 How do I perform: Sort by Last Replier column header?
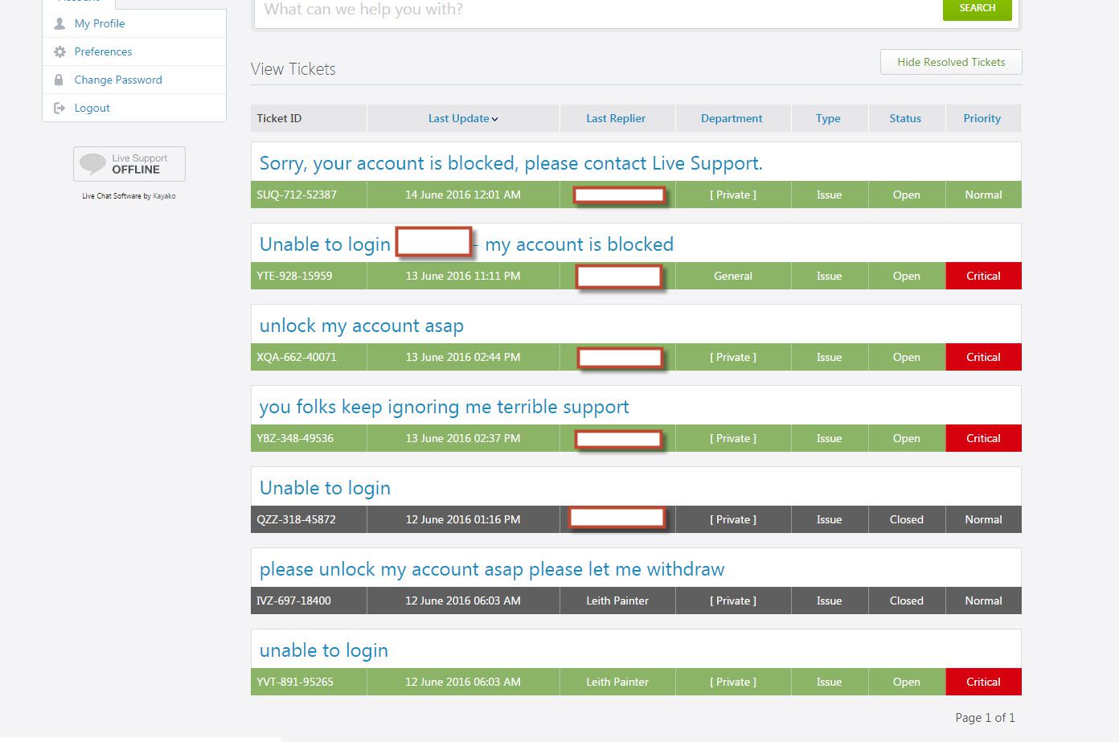point(616,118)
